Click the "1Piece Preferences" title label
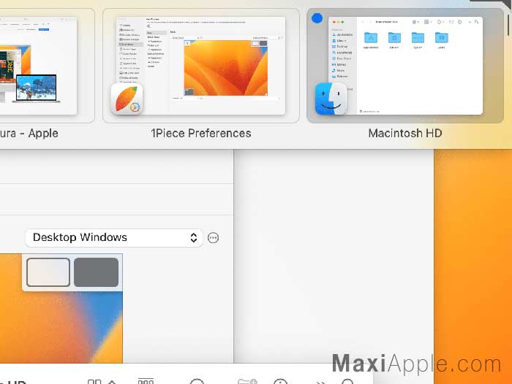This screenshot has width=512, height=384. click(201, 134)
